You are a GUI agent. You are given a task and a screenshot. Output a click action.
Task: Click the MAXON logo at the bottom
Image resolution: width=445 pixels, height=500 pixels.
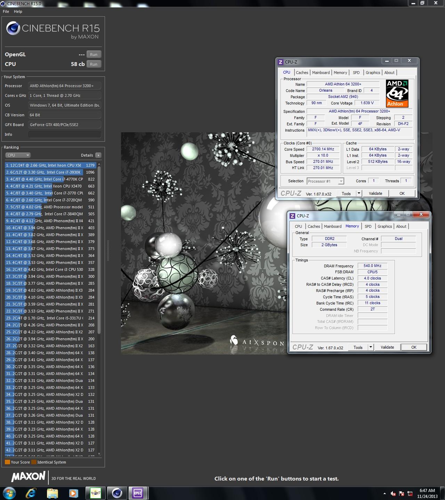pos(29,477)
